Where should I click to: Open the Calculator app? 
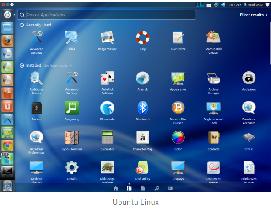point(107,140)
